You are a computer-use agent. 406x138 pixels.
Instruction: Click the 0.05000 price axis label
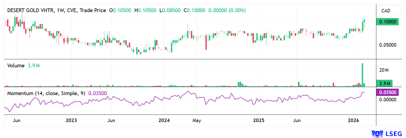click(x=387, y=45)
